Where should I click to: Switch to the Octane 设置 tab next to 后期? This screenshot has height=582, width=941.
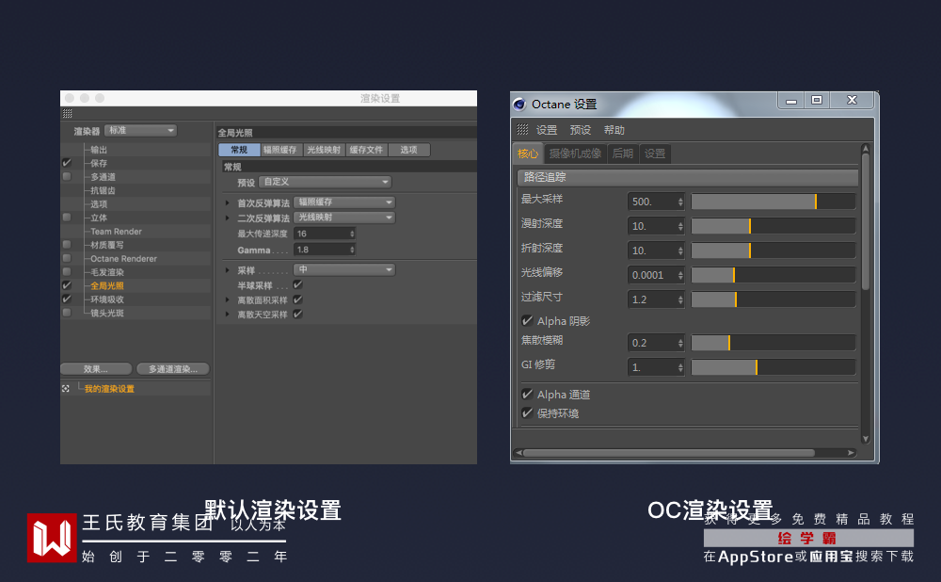(x=655, y=154)
